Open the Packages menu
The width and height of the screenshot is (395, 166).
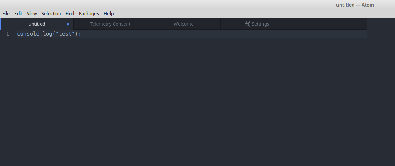coord(89,13)
